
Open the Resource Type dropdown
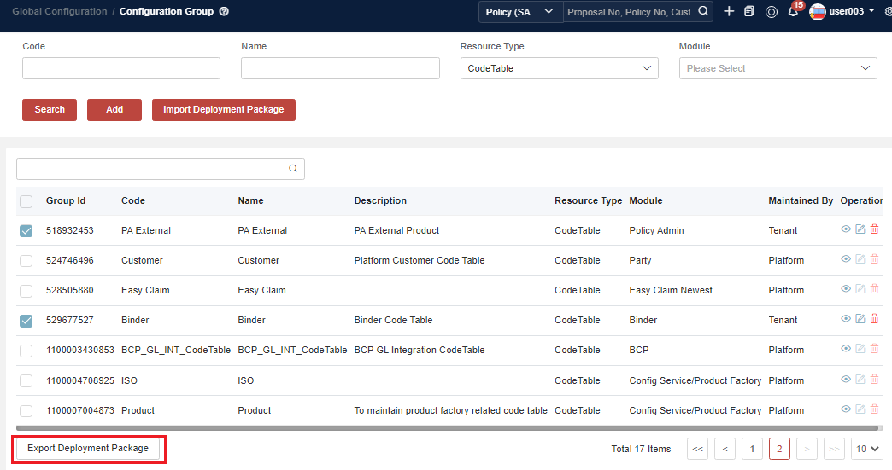[559, 68]
